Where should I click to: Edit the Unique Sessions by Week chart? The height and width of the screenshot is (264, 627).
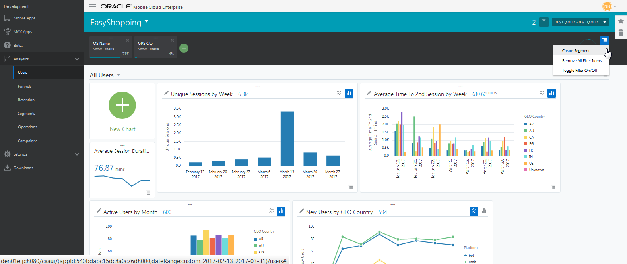166,93
